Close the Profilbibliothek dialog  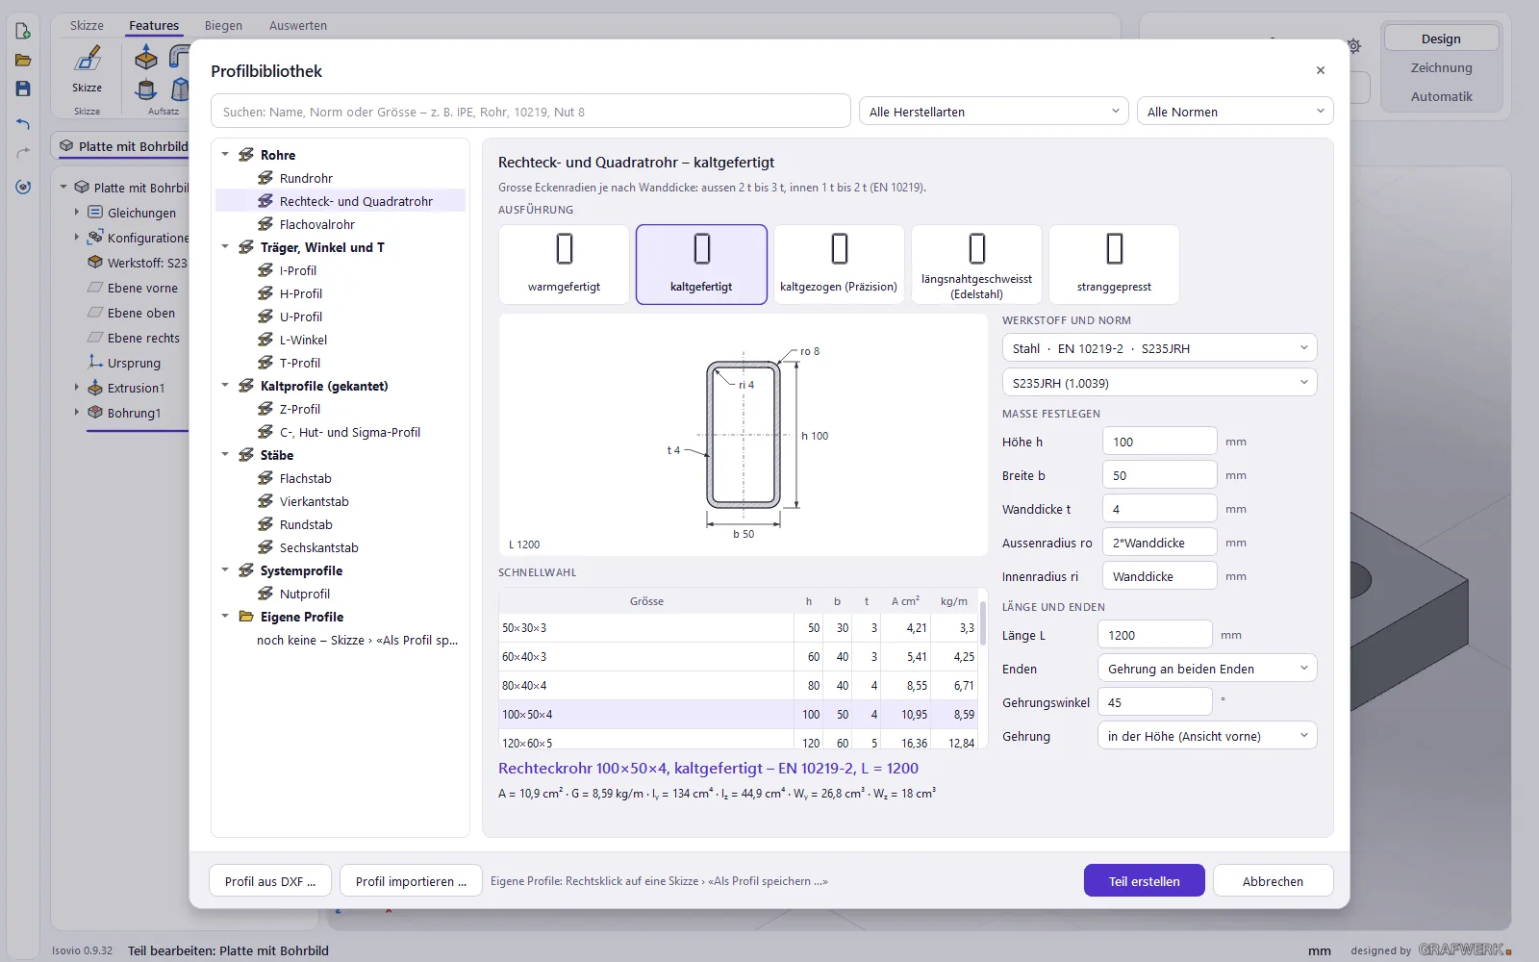[x=1321, y=70]
